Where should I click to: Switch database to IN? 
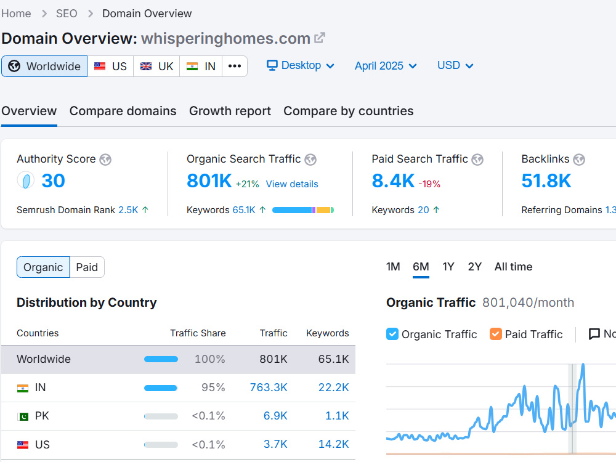(201, 66)
